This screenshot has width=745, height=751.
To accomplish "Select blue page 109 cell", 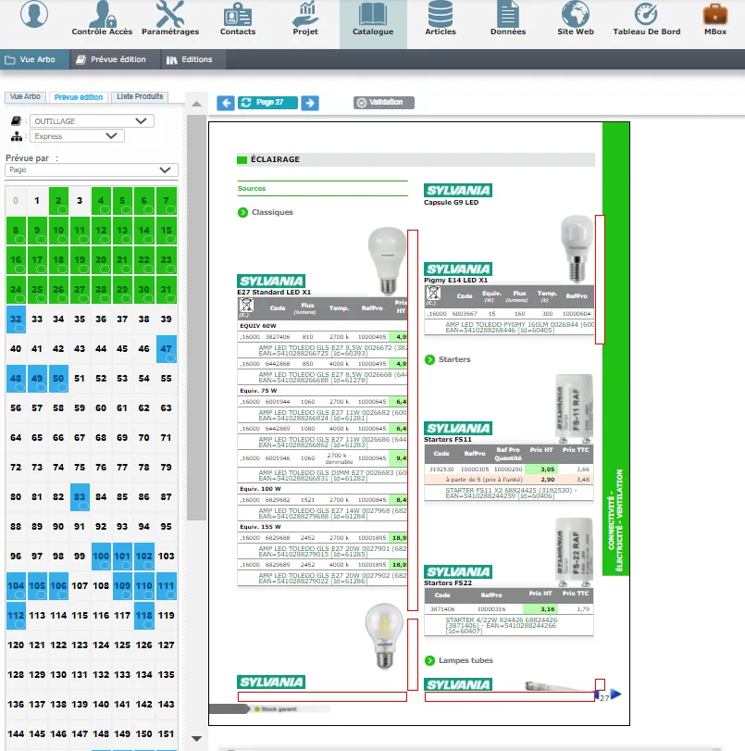I will tap(122, 586).
